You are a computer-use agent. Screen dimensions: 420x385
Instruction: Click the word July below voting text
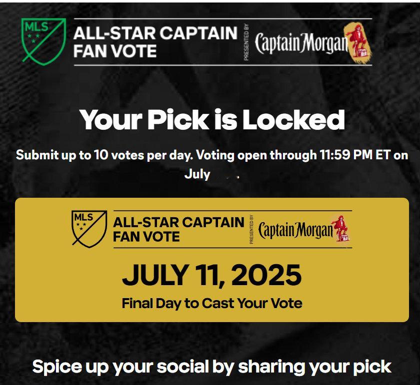pos(197,174)
